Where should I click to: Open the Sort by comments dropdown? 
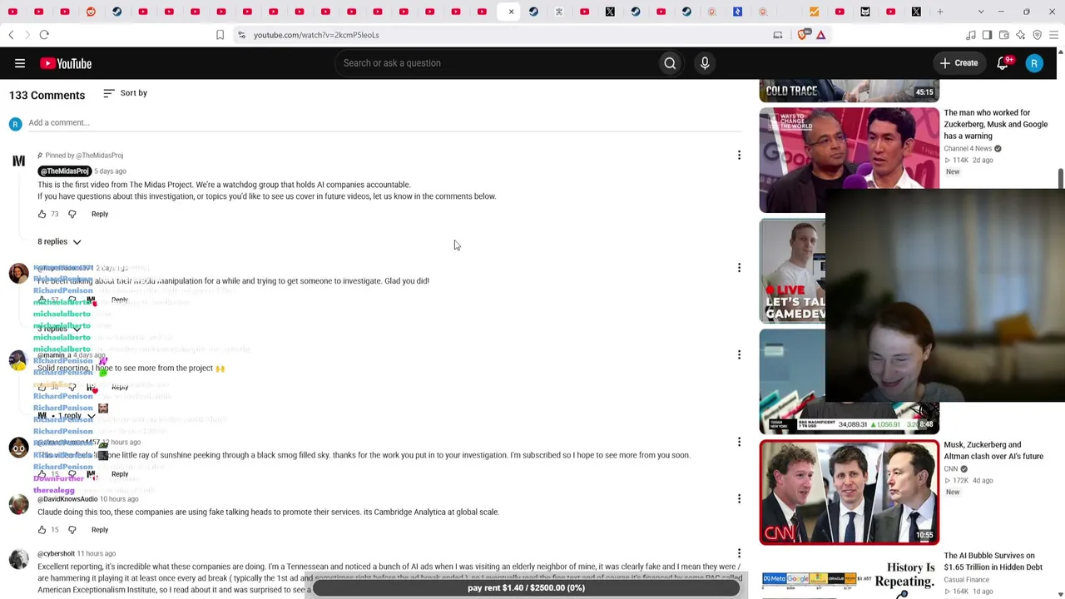click(126, 93)
